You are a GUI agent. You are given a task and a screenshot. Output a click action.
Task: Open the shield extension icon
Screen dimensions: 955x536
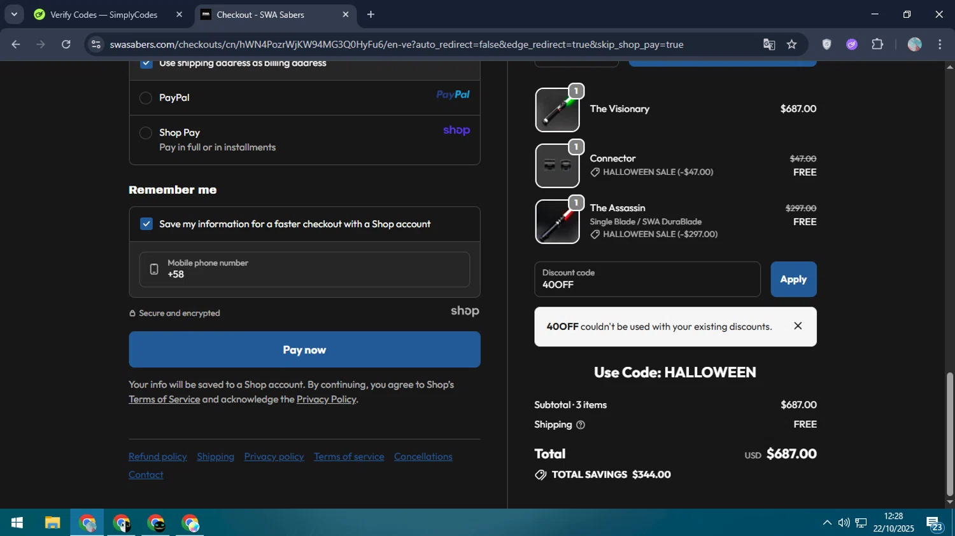pyautogui.click(x=827, y=45)
